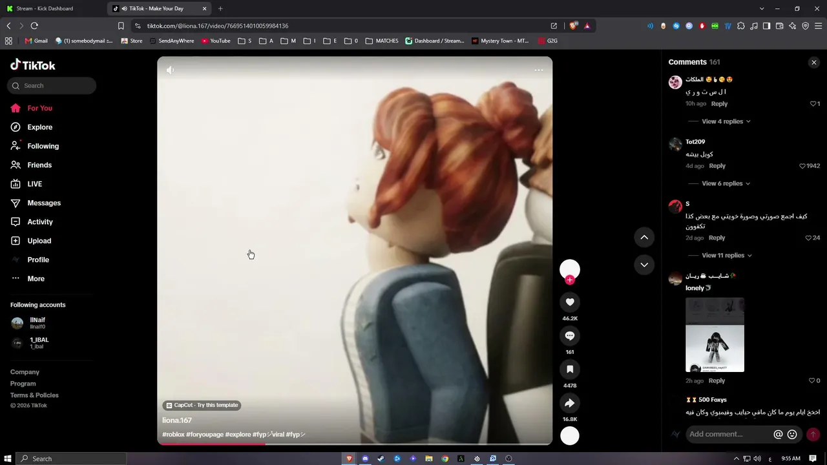Like the lonely comment with 0 likes
This screenshot has width=827, height=465.
(812, 381)
